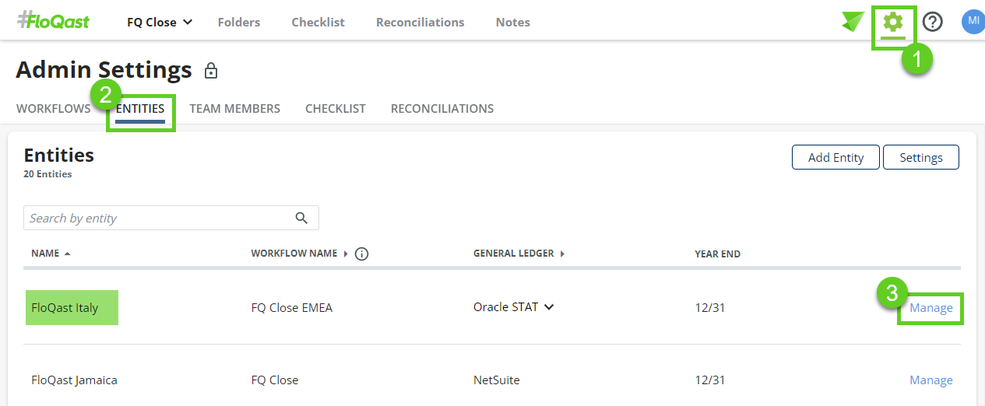
Task: Open the settings gear icon
Action: point(893,22)
